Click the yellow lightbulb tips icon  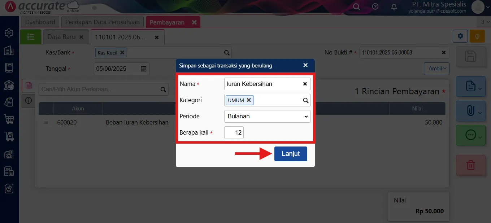point(477,36)
